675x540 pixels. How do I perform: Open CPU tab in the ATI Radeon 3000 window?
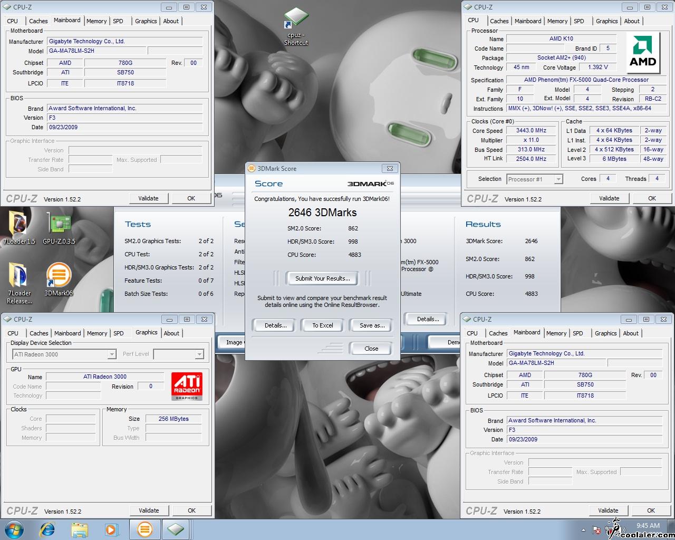click(13, 333)
